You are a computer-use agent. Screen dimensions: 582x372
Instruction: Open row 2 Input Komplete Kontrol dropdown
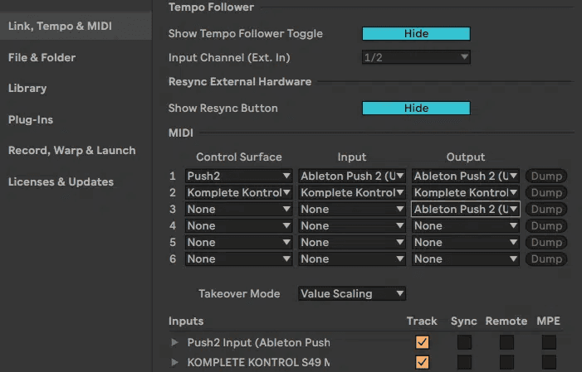pyautogui.click(x=352, y=193)
